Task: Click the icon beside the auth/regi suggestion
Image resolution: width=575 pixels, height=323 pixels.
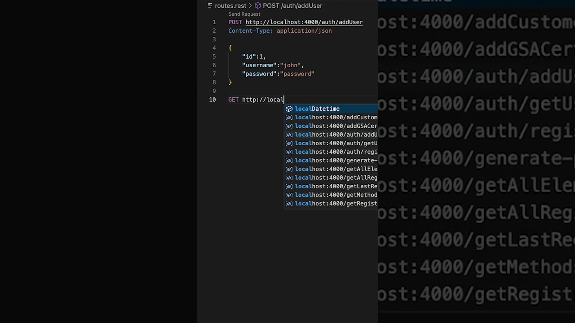Action: coord(289,152)
